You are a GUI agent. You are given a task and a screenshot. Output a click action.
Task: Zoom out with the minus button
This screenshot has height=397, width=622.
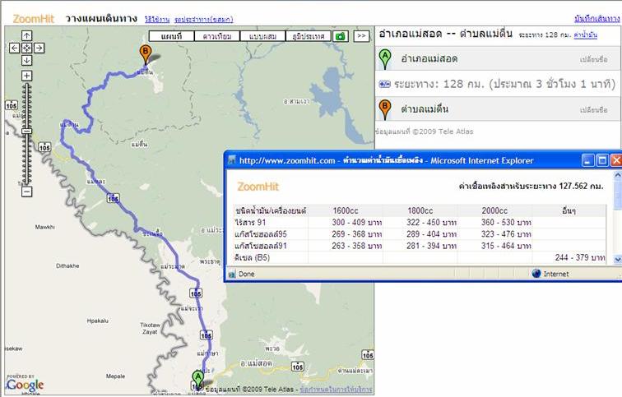(x=26, y=192)
